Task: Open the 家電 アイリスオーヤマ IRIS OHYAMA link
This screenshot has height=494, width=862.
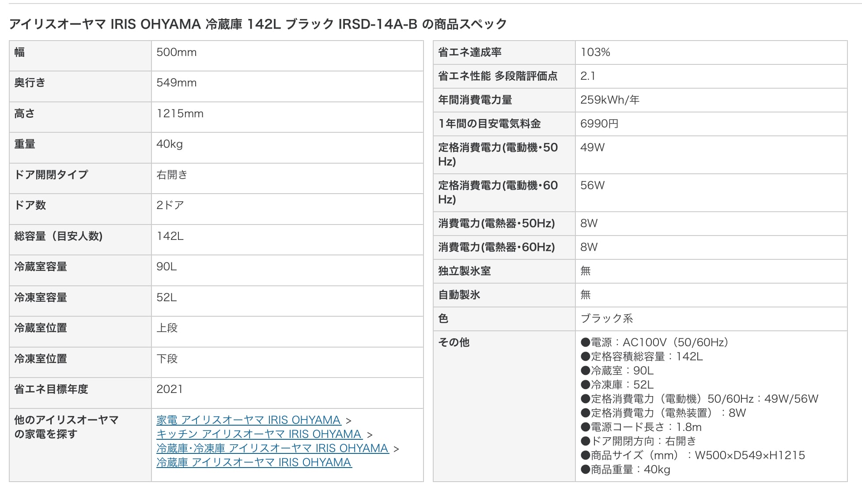Action: 249,420
